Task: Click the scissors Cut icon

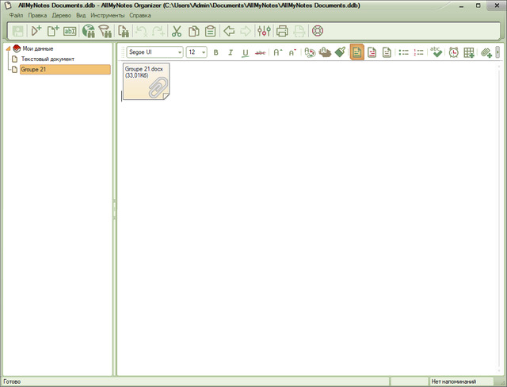Action: (x=177, y=32)
